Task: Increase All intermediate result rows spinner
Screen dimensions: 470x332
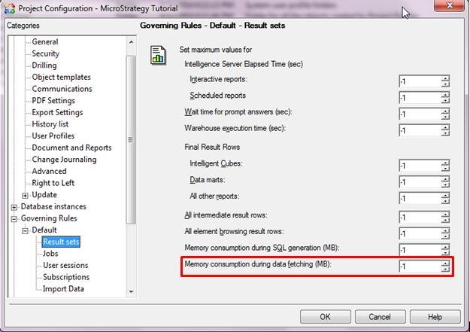Action: click(445, 214)
